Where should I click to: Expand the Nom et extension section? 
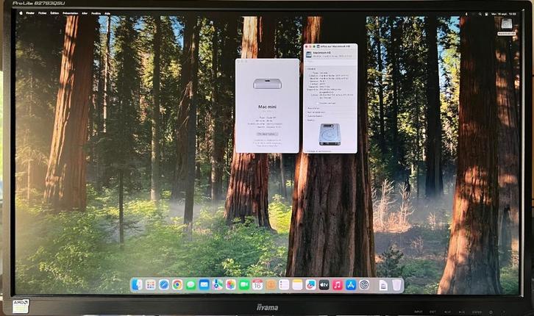tap(306, 112)
